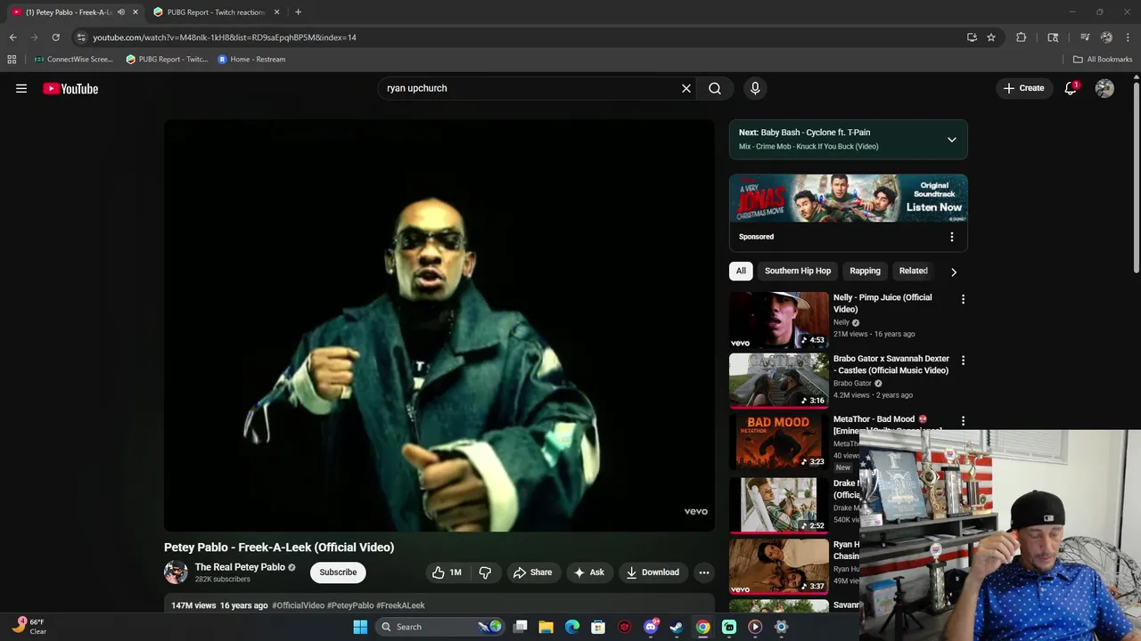Open Steam from the taskbar
The width and height of the screenshot is (1141, 641).
tap(677, 627)
